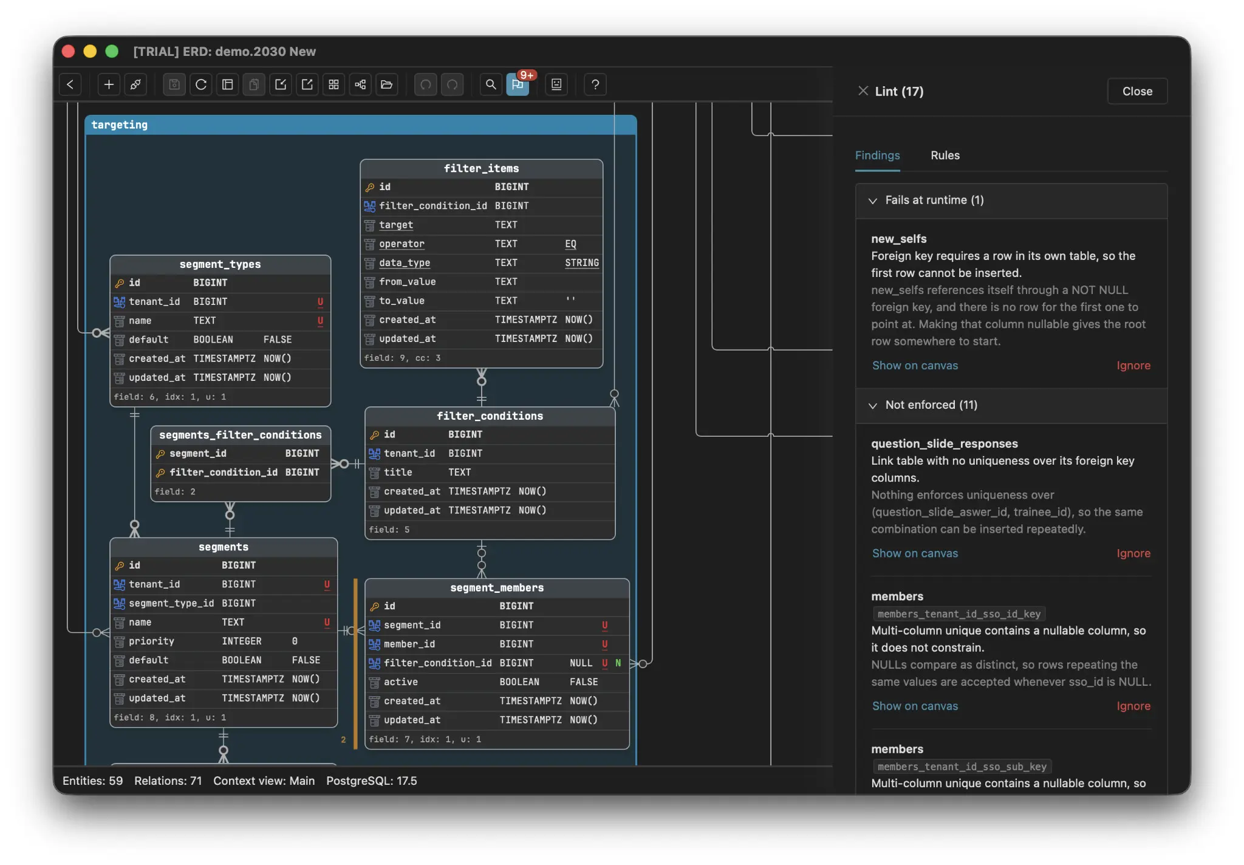Screen dimensions: 1244x865
Task: Toggle the Lint flag icon with 9+ badge
Action: coord(518,84)
